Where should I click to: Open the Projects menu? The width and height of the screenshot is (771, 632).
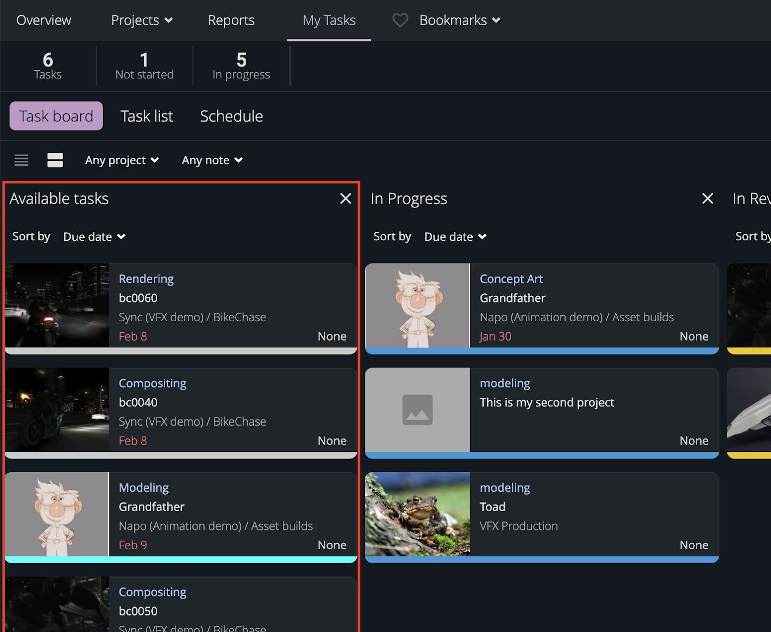tap(141, 20)
